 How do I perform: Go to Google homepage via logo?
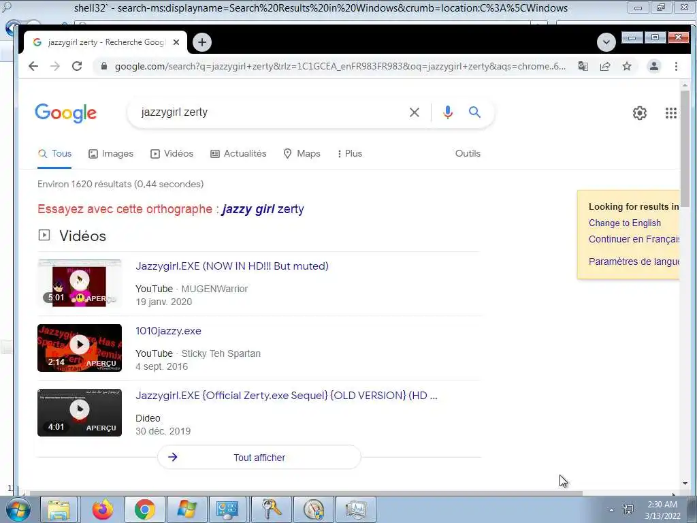tap(66, 113)
